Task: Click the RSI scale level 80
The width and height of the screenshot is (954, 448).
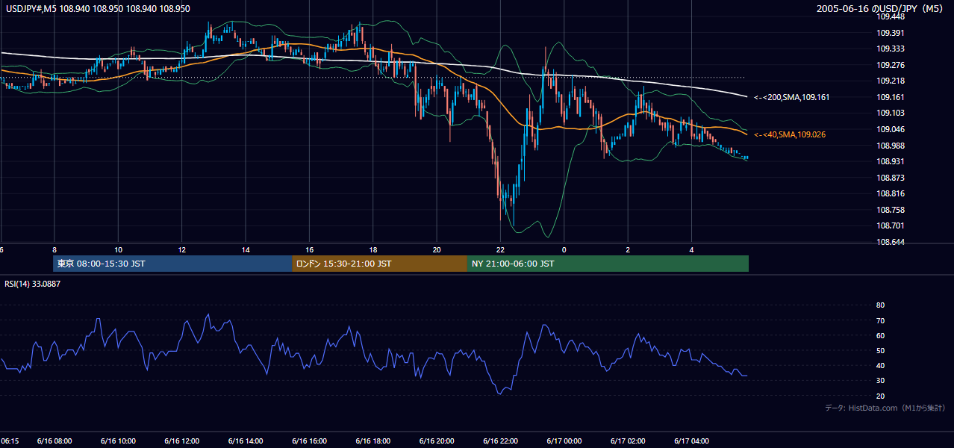Action: [880, 305]
